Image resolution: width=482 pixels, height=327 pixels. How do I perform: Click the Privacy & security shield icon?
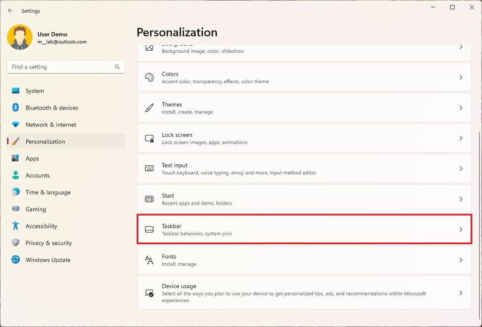(x=15, y=243)
